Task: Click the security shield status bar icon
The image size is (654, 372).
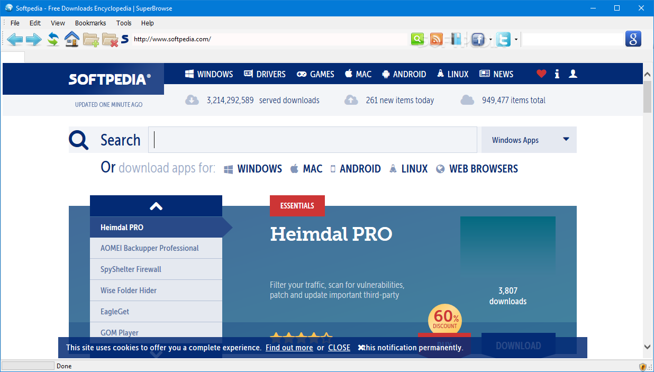Action: point(643,366)
